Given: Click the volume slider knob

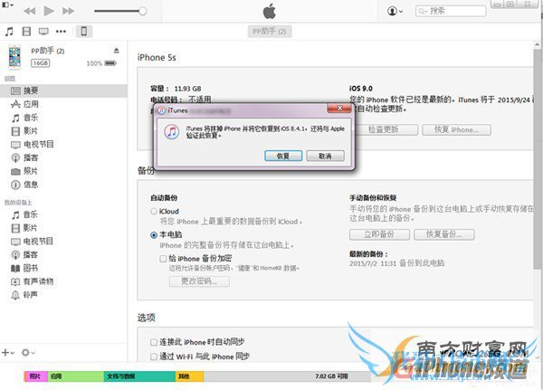Looking at the screenshot, I should pyautogui.click(x=143, y=11).
